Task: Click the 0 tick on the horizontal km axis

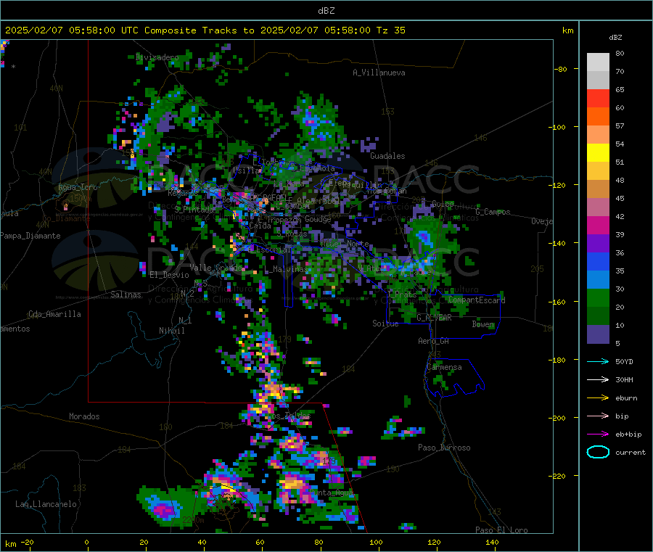Action: pos(86,542)
